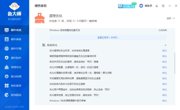Open the 装机推荐 label in sidebar
This screenshot has width=180, height=110.
point(16,86)
